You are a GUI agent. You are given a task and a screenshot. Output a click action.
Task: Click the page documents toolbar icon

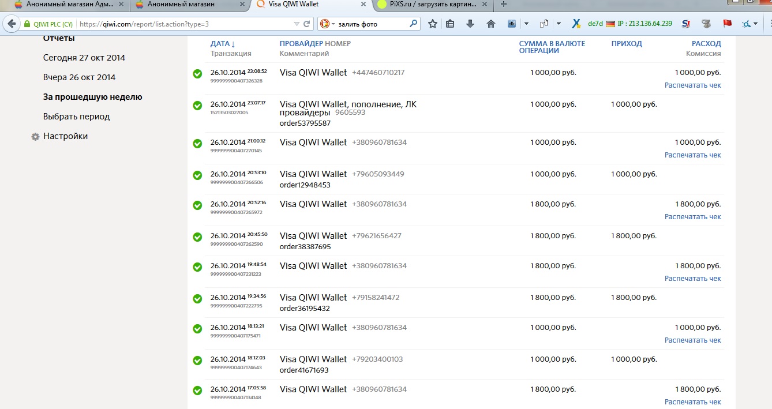pos(544,24)
